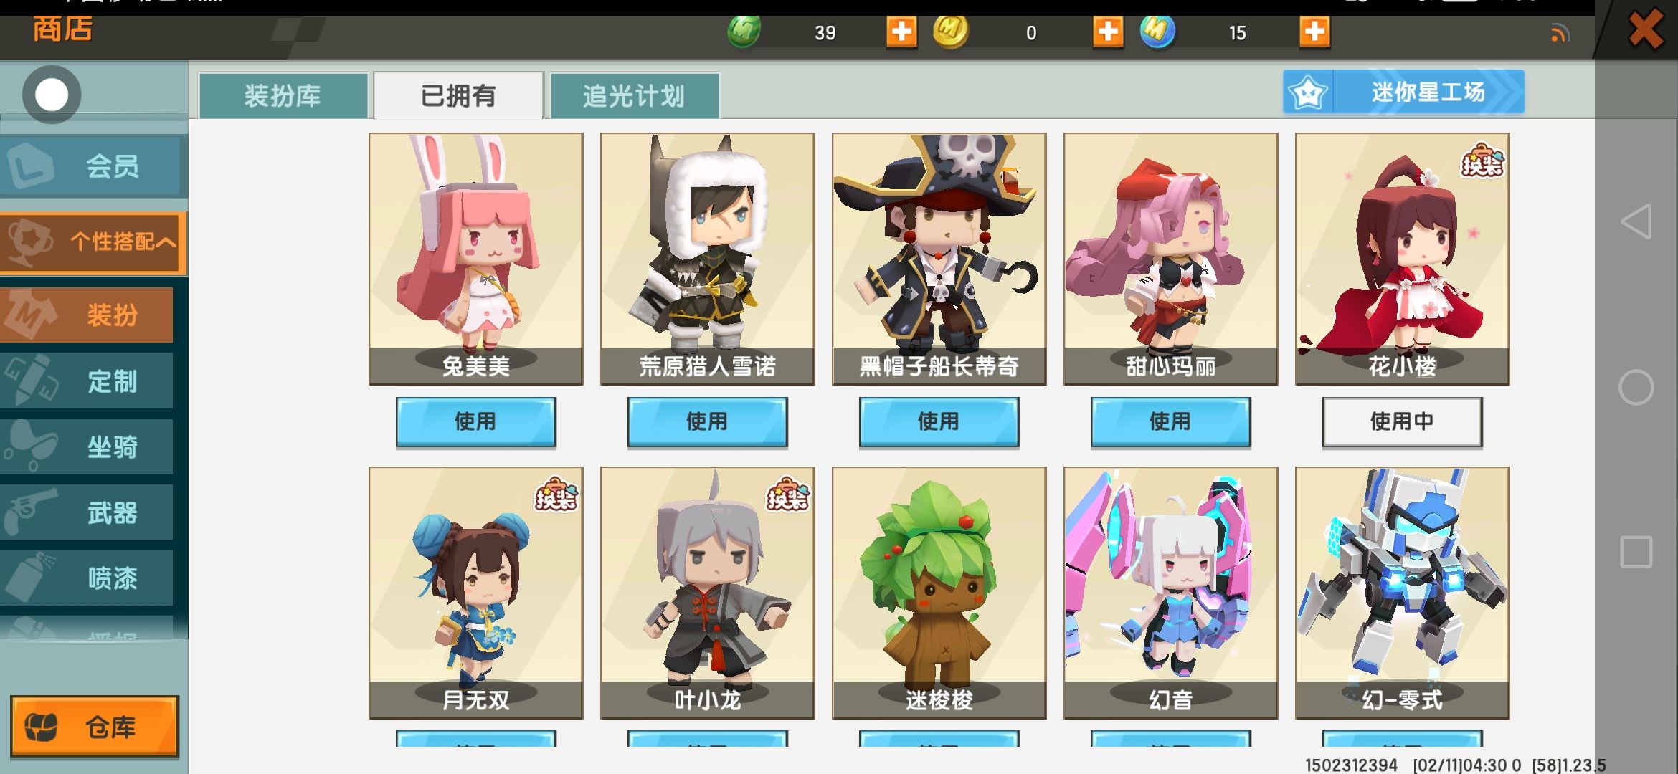Select the 坐骑 mounts category

[x=86, y=446]
